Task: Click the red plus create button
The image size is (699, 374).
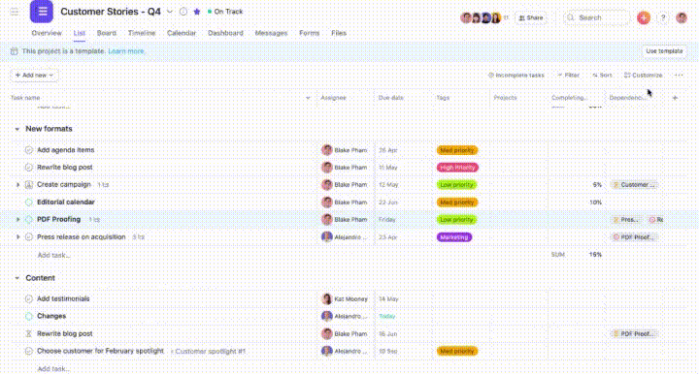Action: click(x=644, y=17)
